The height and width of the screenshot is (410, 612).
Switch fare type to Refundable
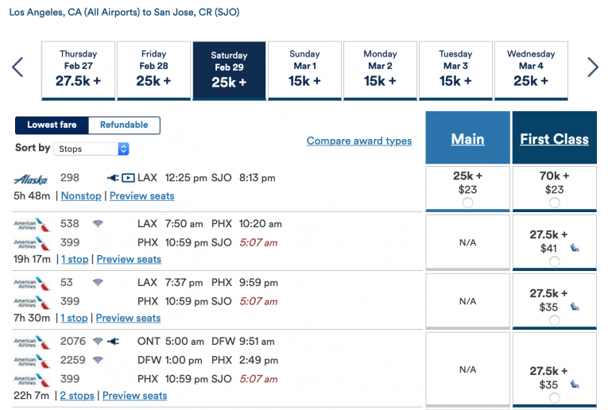pos(124,126)
